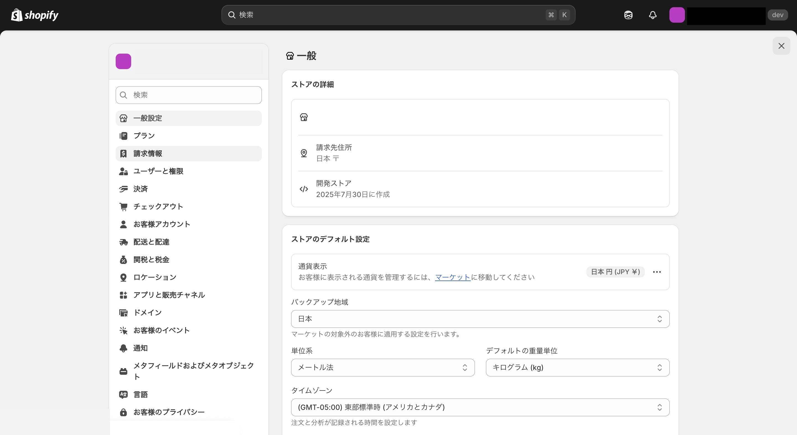Viewport: 797px width, 435px height.
Task: Click the 配送と配達 truck icon
Action: (x=123, y=242)
